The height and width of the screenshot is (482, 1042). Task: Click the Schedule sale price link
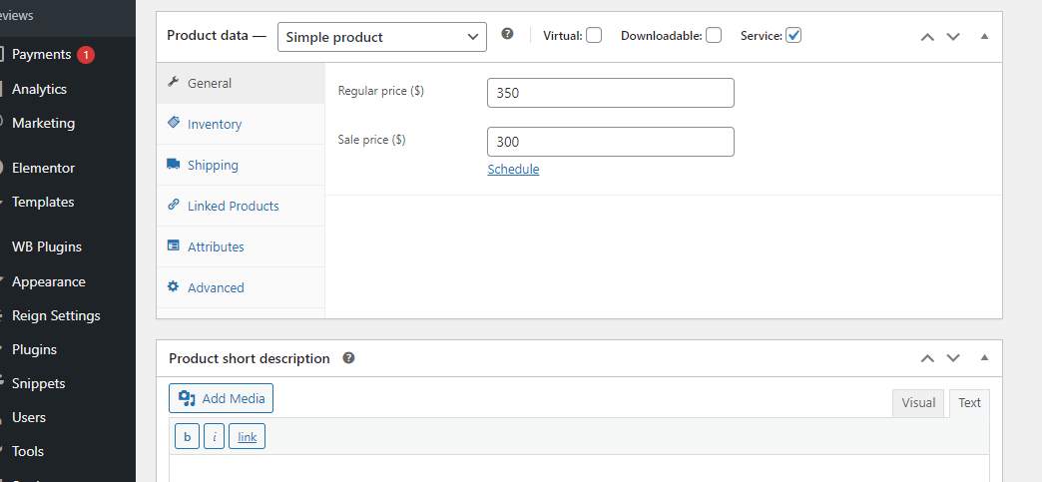(514, 169)
